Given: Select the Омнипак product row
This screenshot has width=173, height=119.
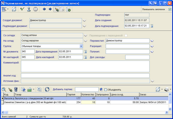Looking at the screenshot, I should pos(85,102).
